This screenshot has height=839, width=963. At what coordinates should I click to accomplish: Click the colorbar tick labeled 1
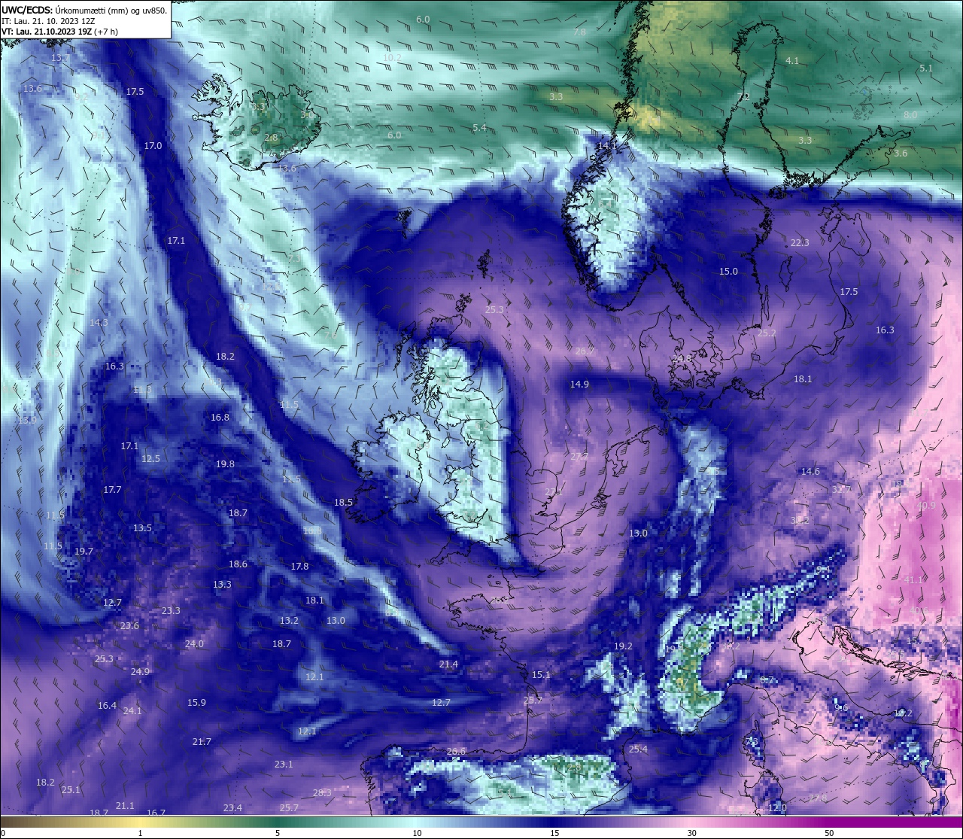point(140,833)
